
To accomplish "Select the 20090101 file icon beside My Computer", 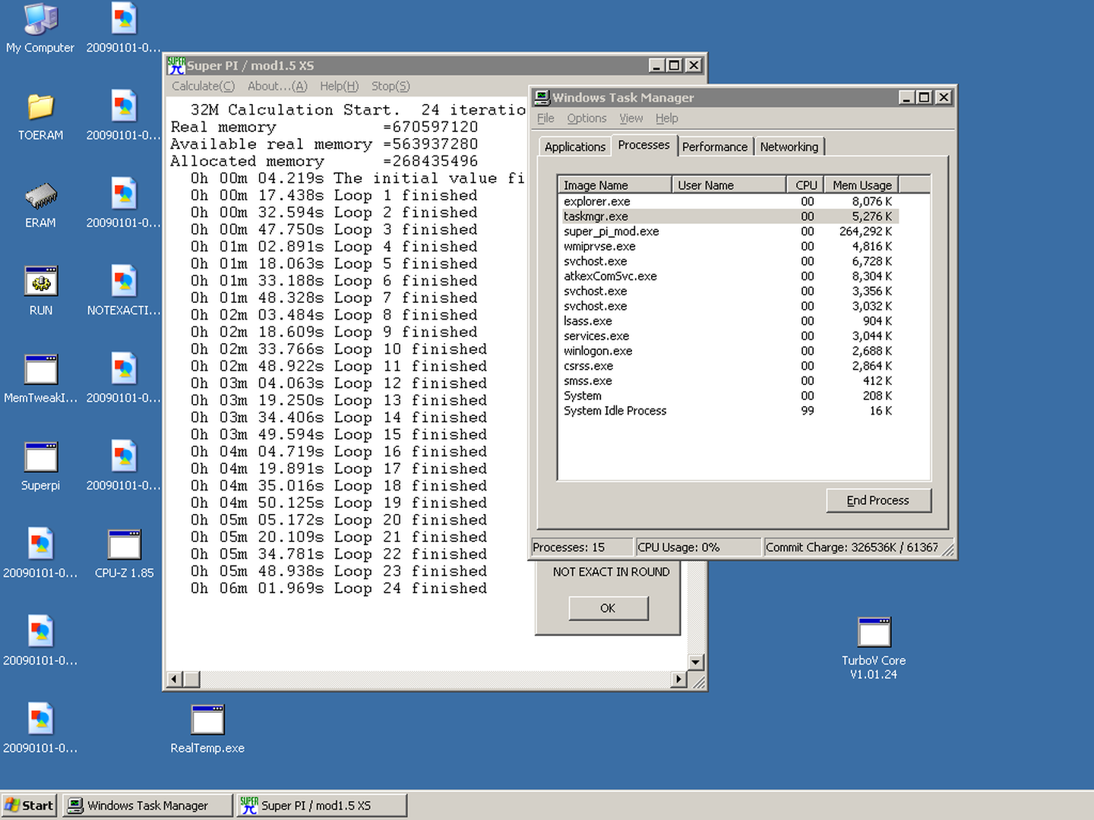I will pyautogui.click(x=124, y=29).
